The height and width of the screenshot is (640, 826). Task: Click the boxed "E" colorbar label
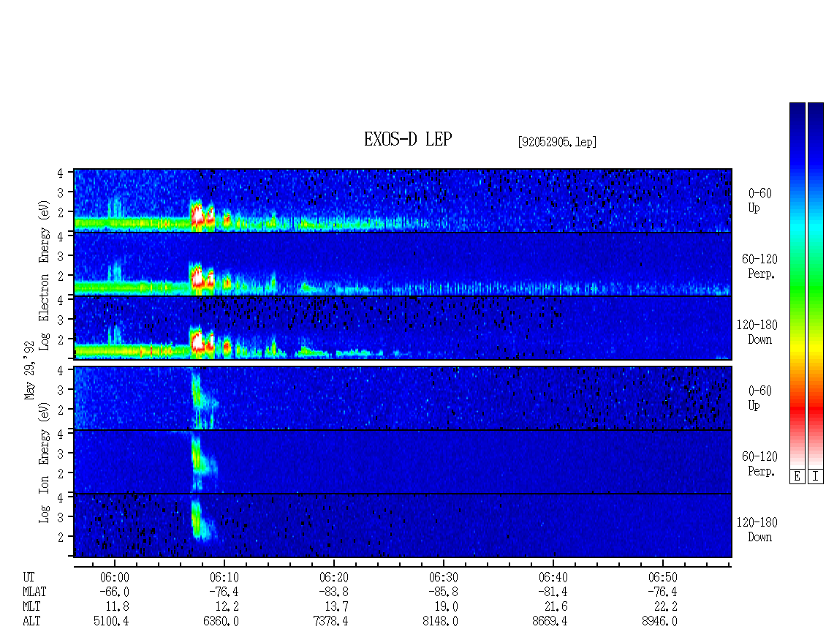[797, 477]
